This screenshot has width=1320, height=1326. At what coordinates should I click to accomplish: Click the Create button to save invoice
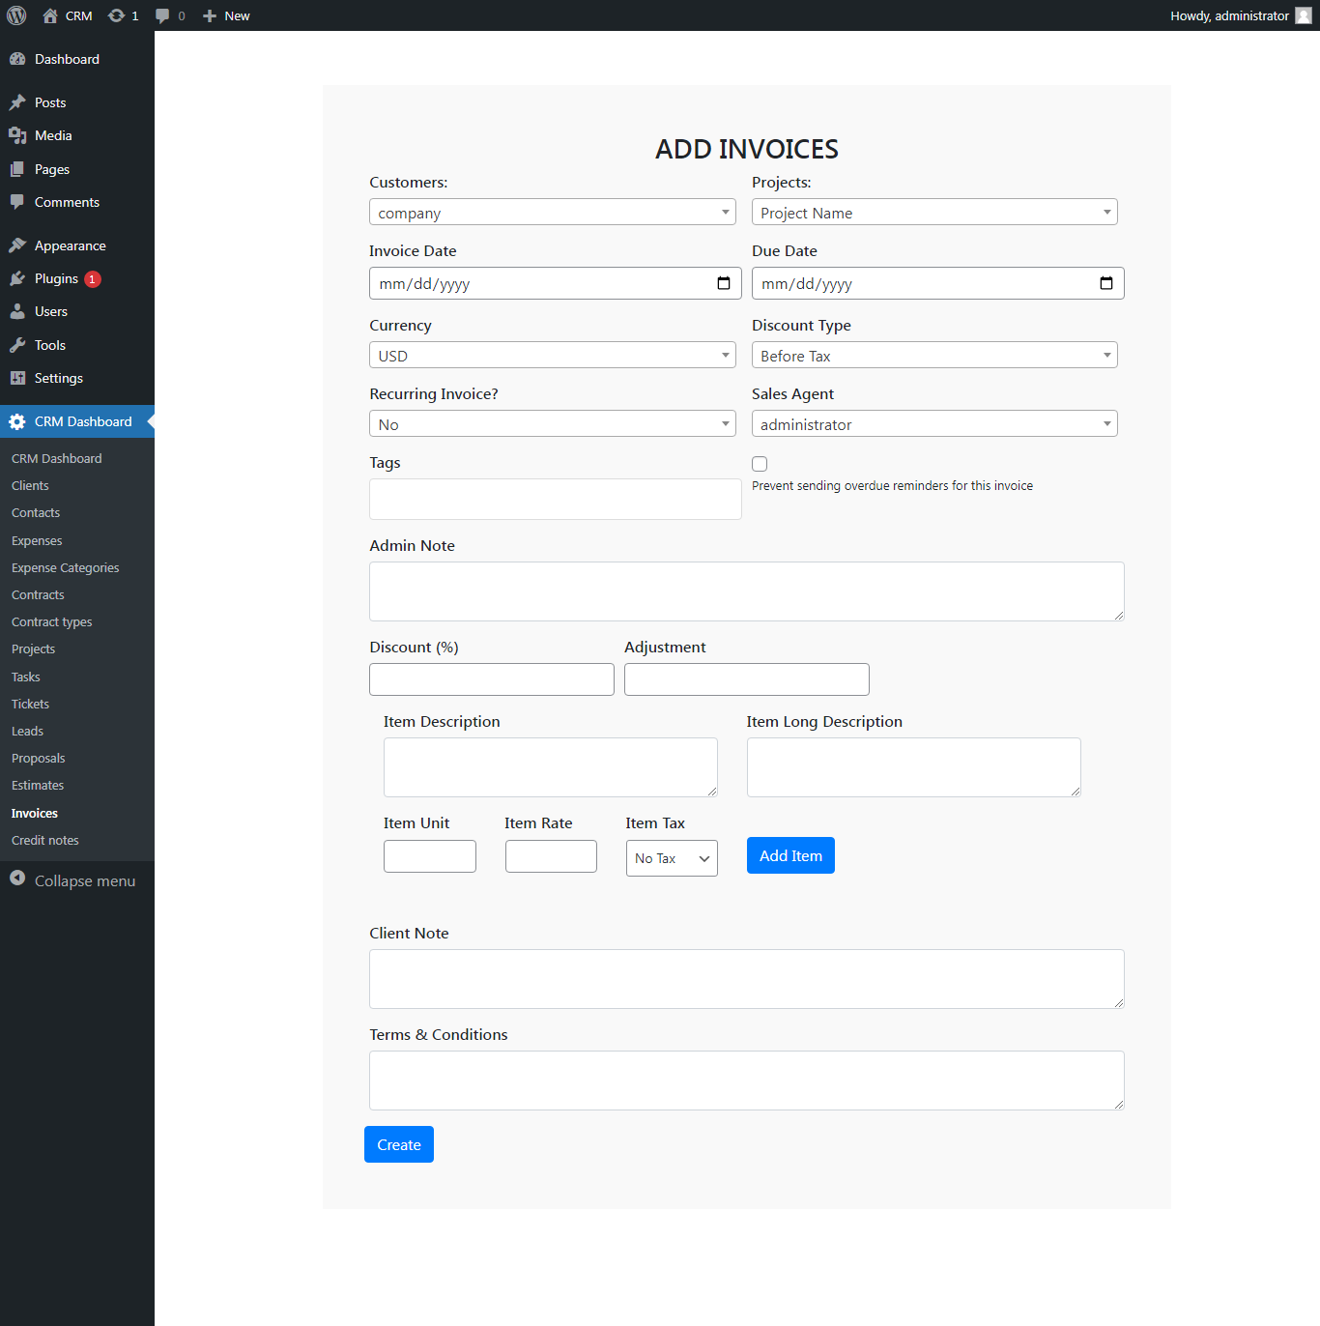(x=398, y=1144)
